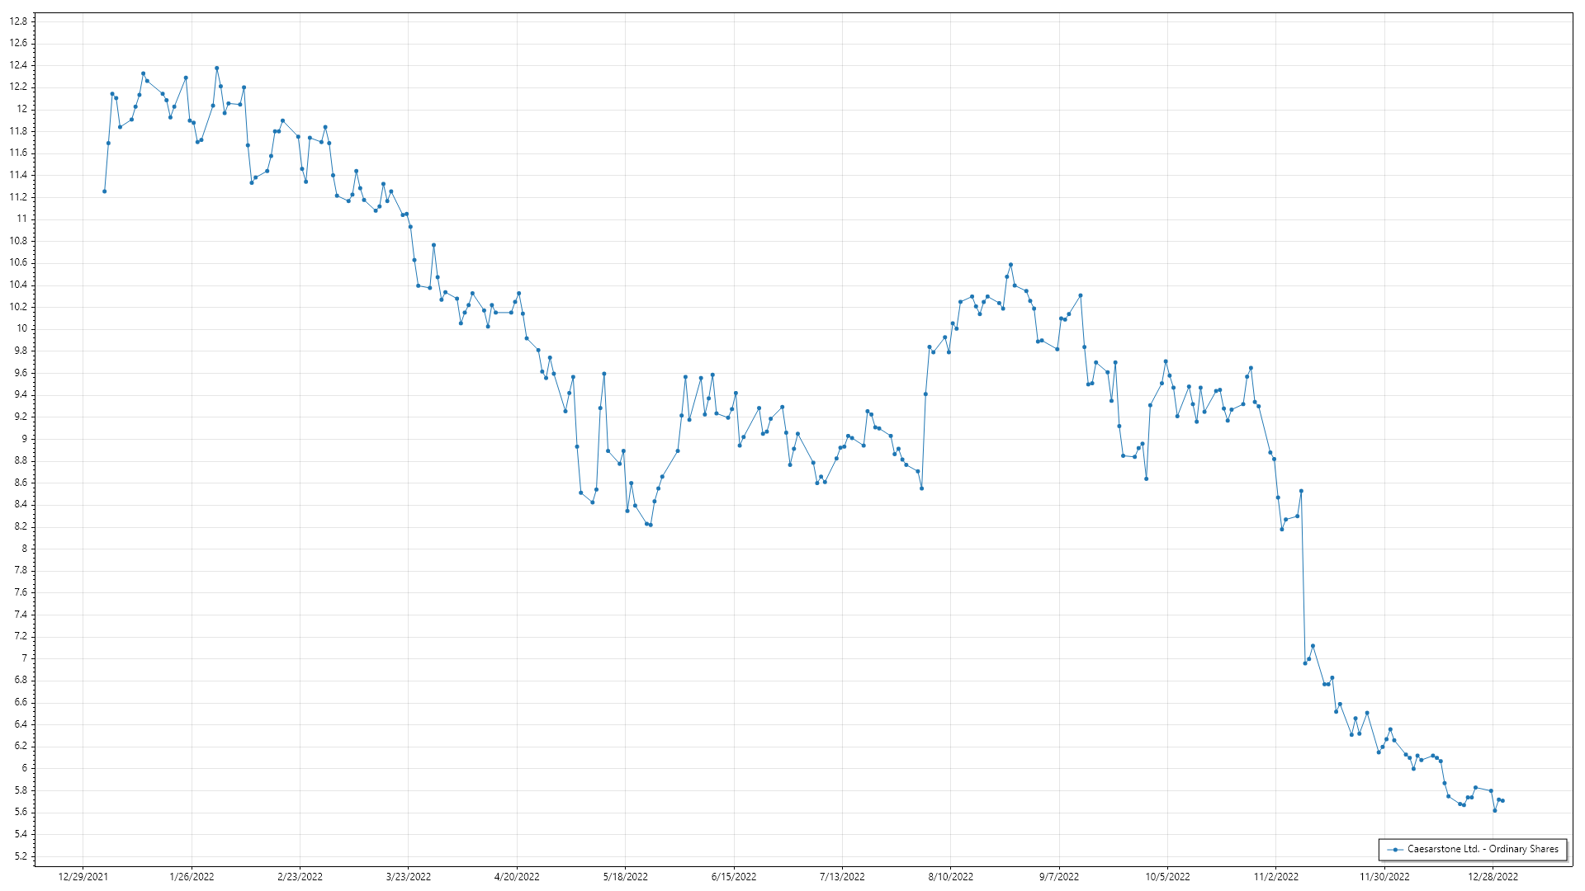Click the 7.6 value on the y-axis
The image size is (1585, 891).
(x=21, y=592)
